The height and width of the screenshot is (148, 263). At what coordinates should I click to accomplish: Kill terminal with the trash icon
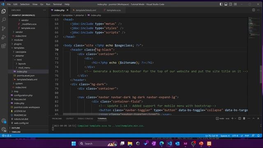pyautogui.click(x=244, y=118)
